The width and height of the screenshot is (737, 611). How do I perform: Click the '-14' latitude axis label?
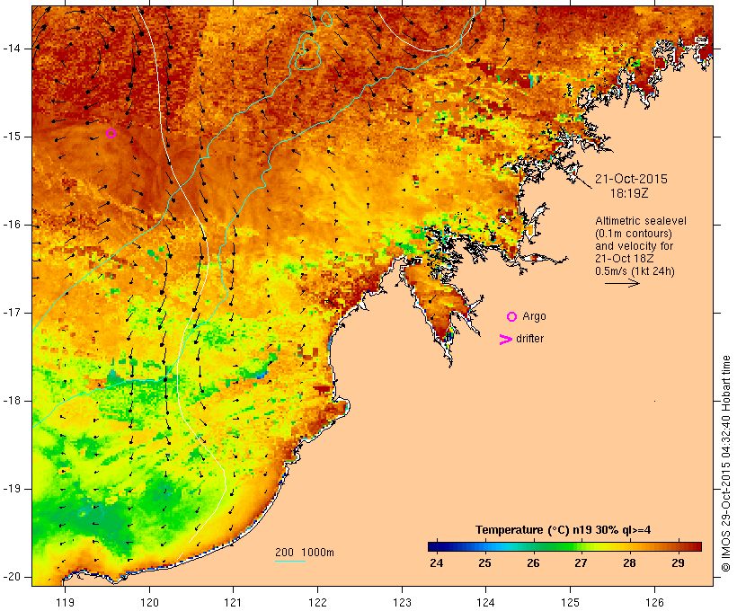click(11, 49)
